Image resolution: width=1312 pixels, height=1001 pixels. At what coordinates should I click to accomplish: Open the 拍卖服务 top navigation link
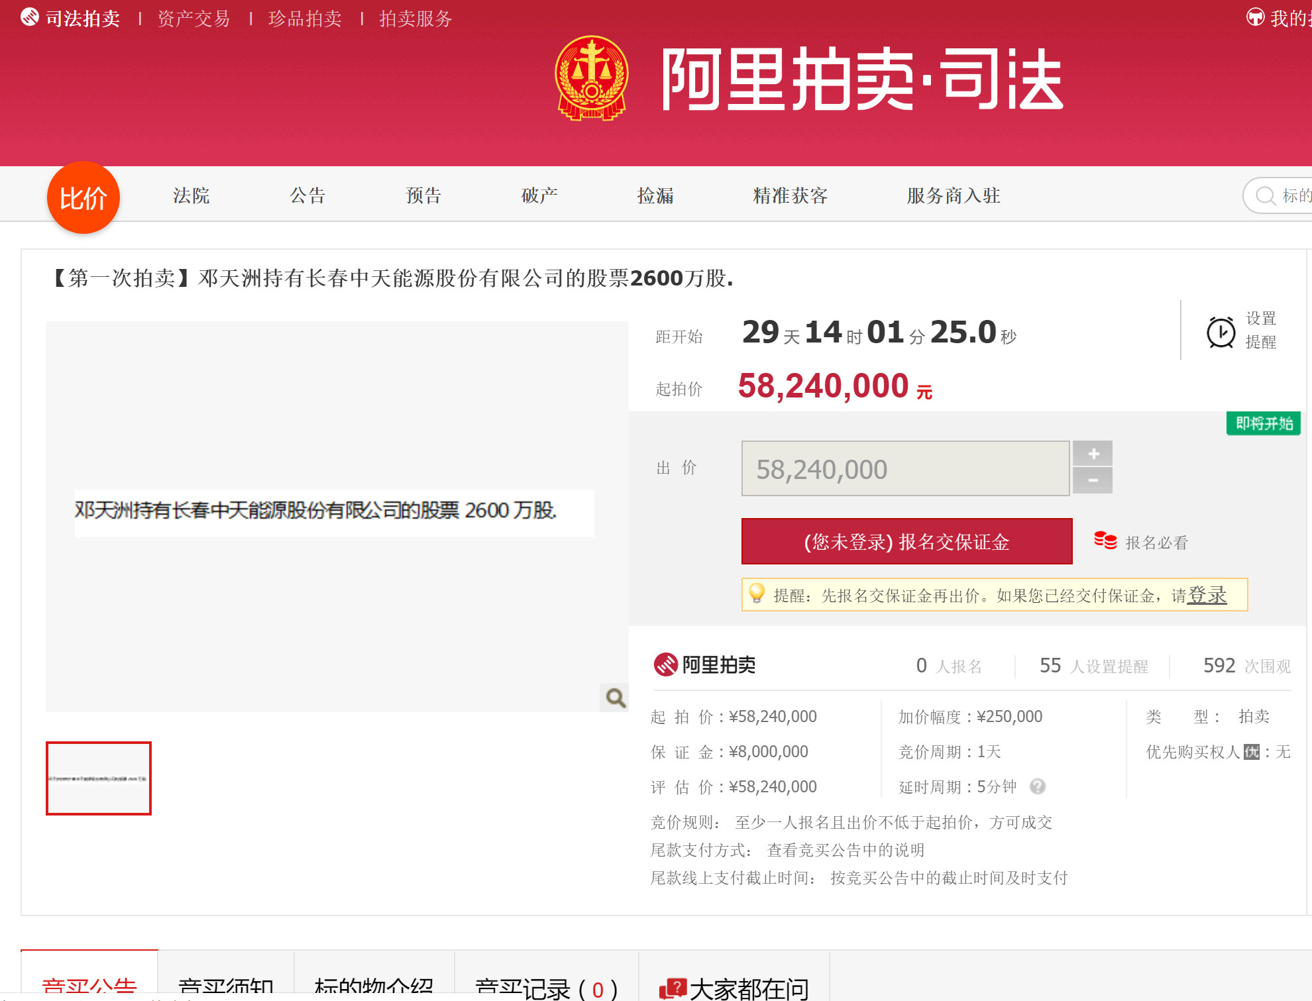416,19
